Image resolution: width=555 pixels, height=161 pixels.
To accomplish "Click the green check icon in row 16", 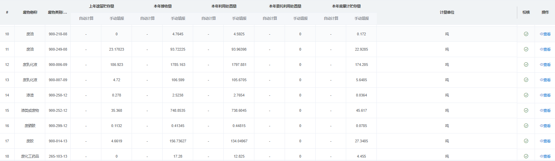I will coord(526,126).
